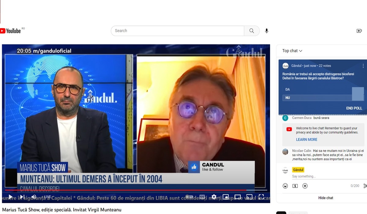Click the 0/200 character counter
This screenshot has height=214, width=367.
355,186
